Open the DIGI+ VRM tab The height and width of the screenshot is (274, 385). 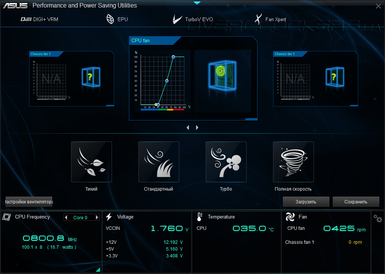pyautogui.click(x=40, y=19)
